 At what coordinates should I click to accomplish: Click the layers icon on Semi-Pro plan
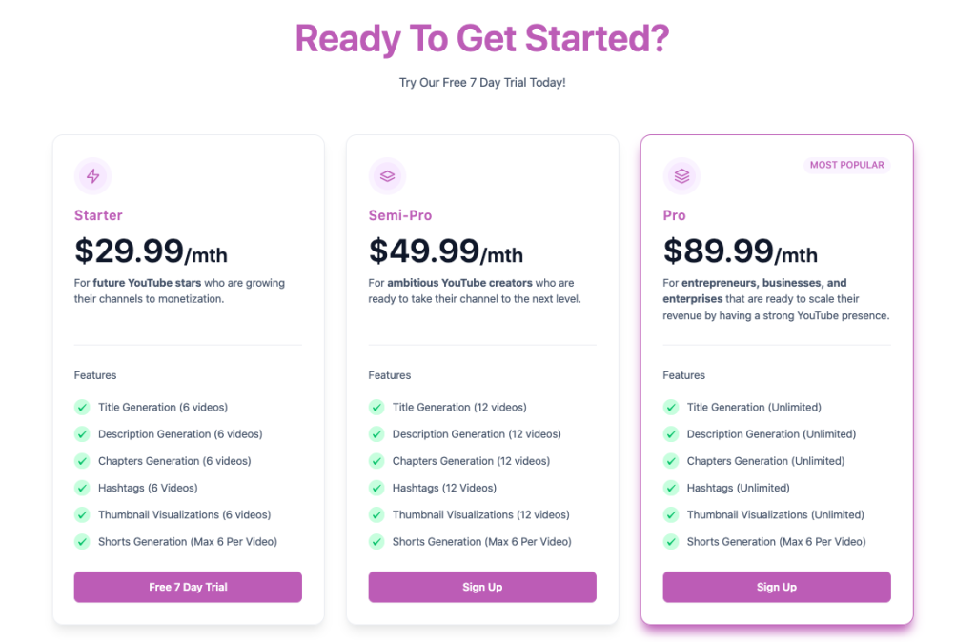point(387,175)
